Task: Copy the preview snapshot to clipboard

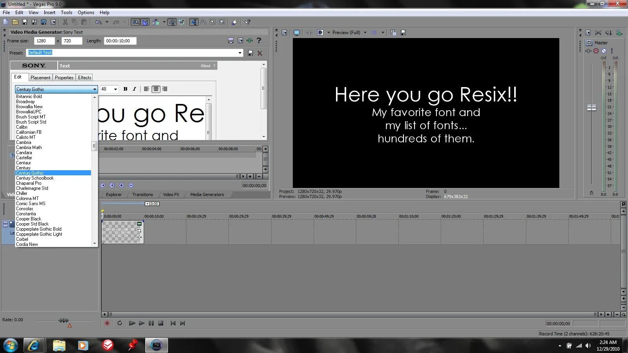Action: pyautogui.click(x=393, y=33)
